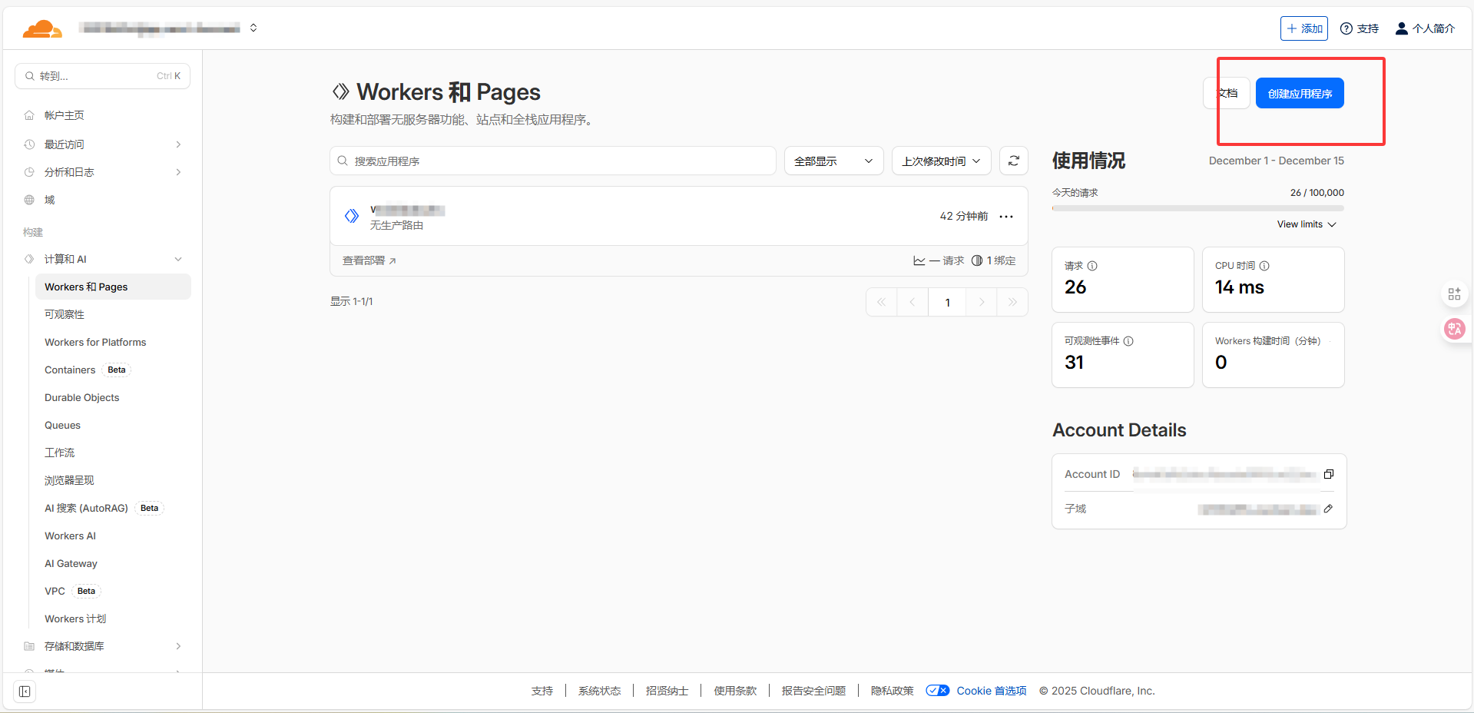Open Workers AI page

coord(70,536)
